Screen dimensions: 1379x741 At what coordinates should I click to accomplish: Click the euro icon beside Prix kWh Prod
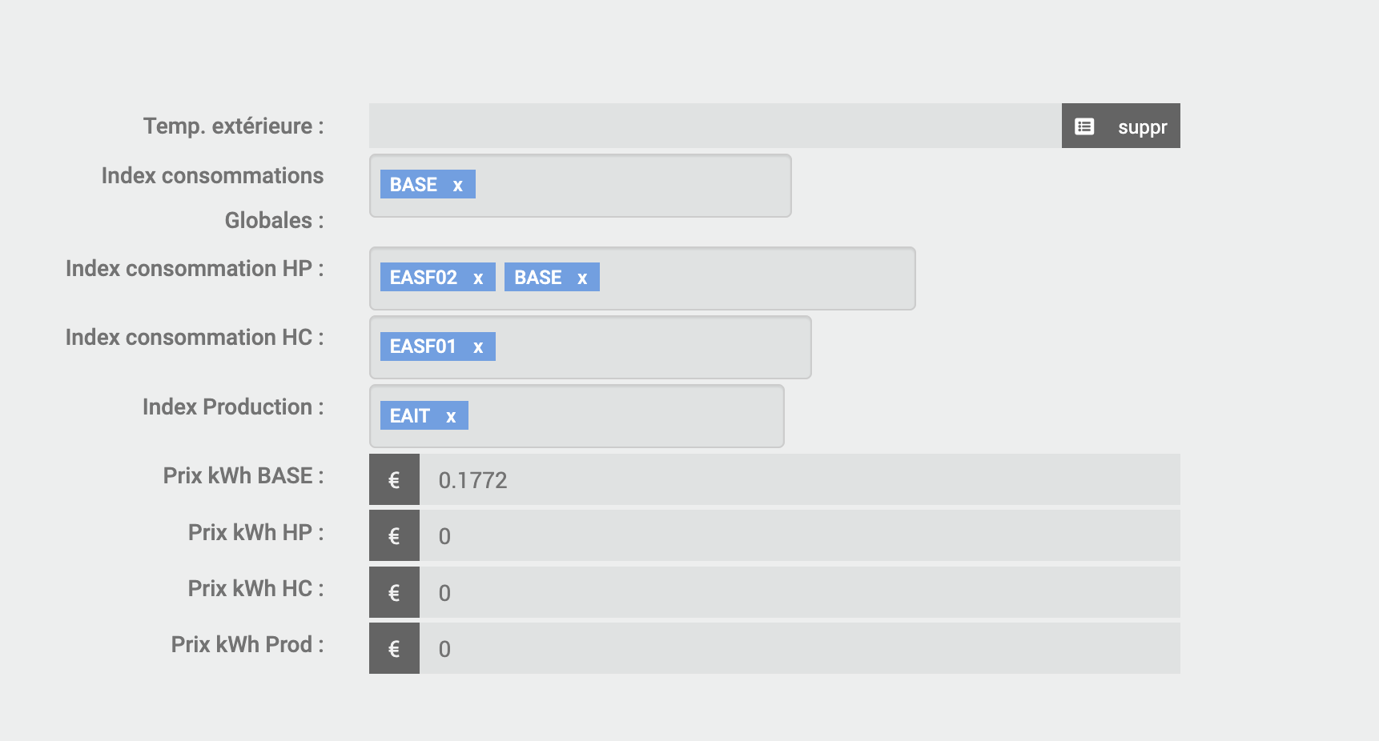(x=394, y=649)
